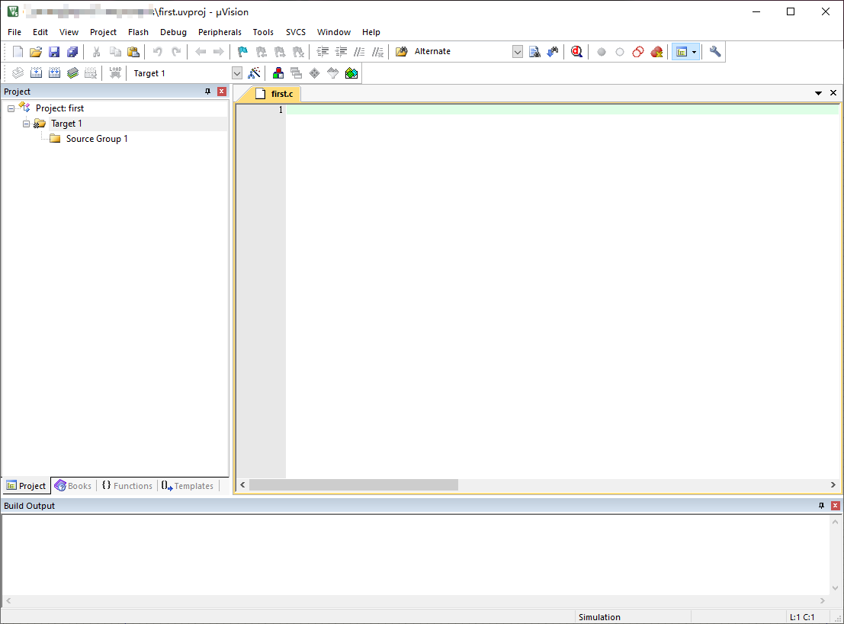Kill all breakpoints icon with the X
The image size is (844, 624).
click(656, 52)
